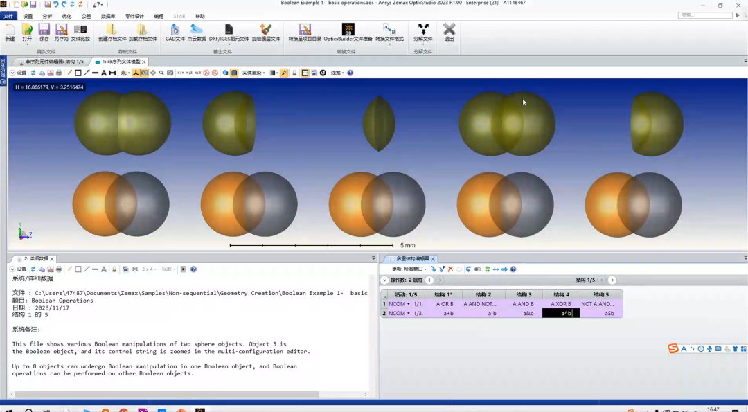Click the zoom magnifier in model toolbar
The height and width of the screenshot is (412, 748).
click(161, 73)
